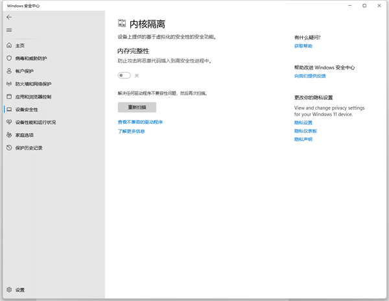
Task: Click the home icon beside 主页
Action: click(9, 45)
